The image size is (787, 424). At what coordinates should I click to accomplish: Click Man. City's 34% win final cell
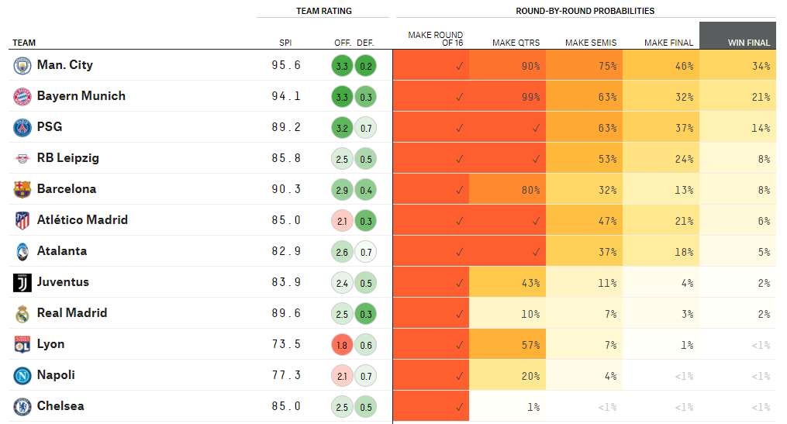(x=737, y=66)
